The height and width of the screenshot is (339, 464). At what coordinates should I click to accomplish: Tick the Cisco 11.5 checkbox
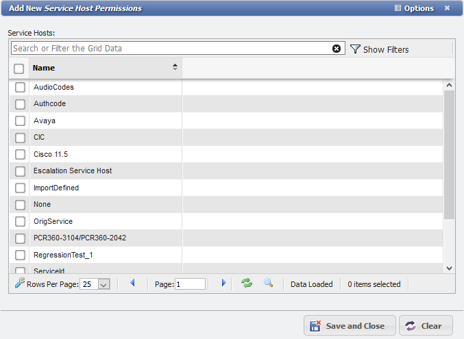(x=20, y=154)
